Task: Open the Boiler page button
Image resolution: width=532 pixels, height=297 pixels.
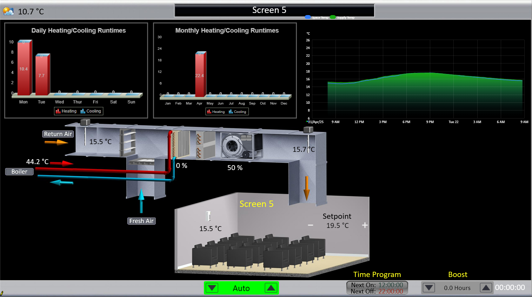Action: click(x=19, y=171)
